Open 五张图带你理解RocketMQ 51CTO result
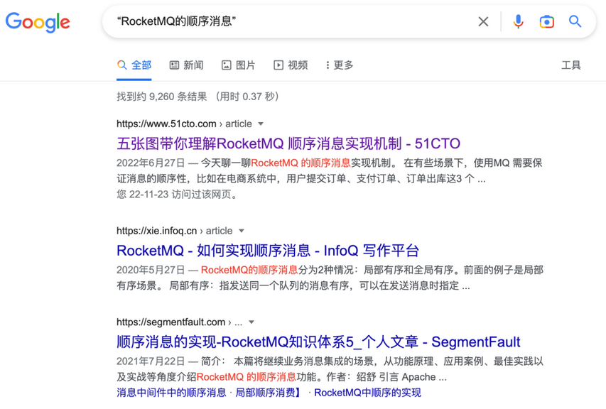The width and height of the screenshot is (606, 409). pyautogui.click(x=288, y=143)
